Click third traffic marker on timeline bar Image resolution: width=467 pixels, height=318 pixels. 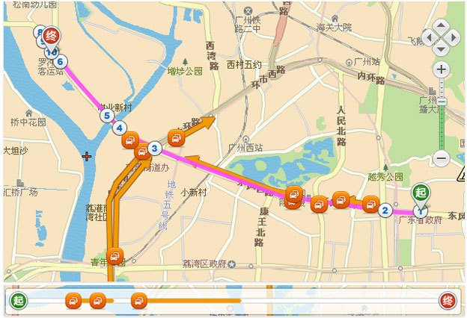[138, 301]
